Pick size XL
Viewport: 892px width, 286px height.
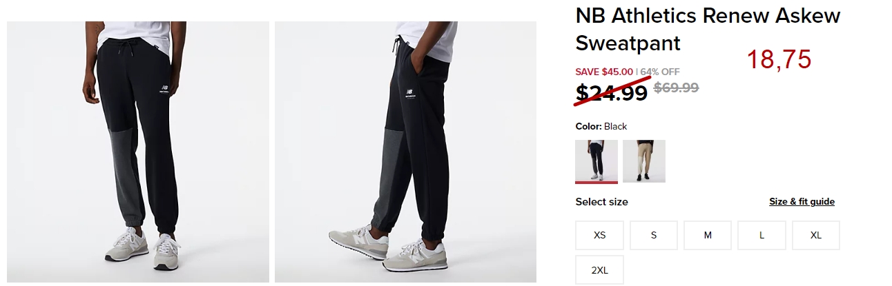[x=816, y=235]
